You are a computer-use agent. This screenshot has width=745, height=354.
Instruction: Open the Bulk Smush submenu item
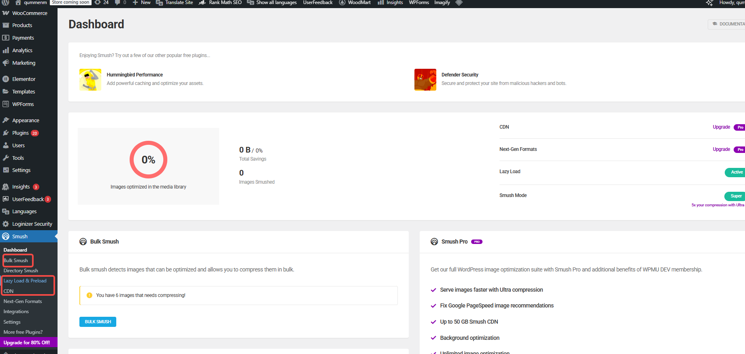tap(16, 261)
